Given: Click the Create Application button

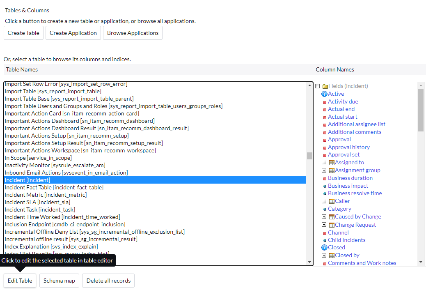Looking at the screenshot, I should (73, 33).
